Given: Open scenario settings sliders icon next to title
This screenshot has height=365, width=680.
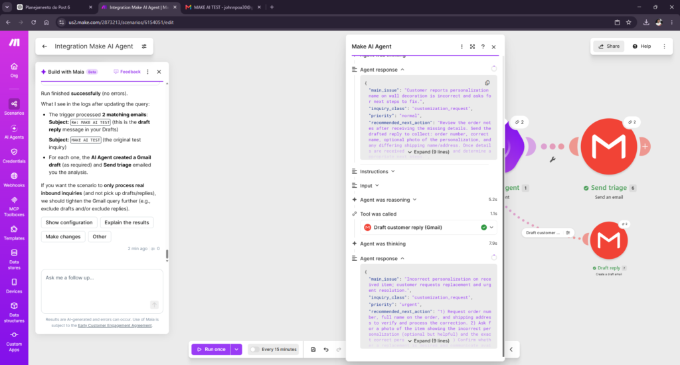Looking at the screenshot, I should pyautogui.click(x=144, y=46).
